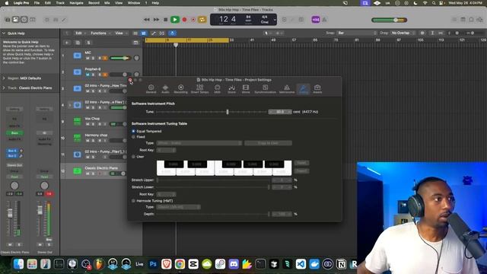This screenshot has height=274, width=487.
Task: Expand the Track: Classic Electric Piano inspector
Action: tap(4, 88)
